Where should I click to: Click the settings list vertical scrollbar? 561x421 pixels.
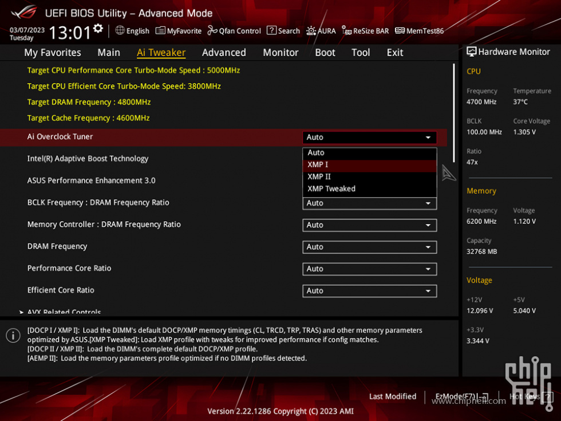click(x=453, y=113)
